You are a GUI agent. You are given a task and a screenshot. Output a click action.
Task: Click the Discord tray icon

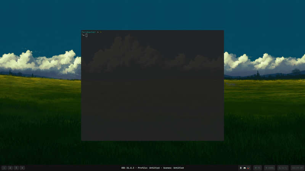coord(244,168)
